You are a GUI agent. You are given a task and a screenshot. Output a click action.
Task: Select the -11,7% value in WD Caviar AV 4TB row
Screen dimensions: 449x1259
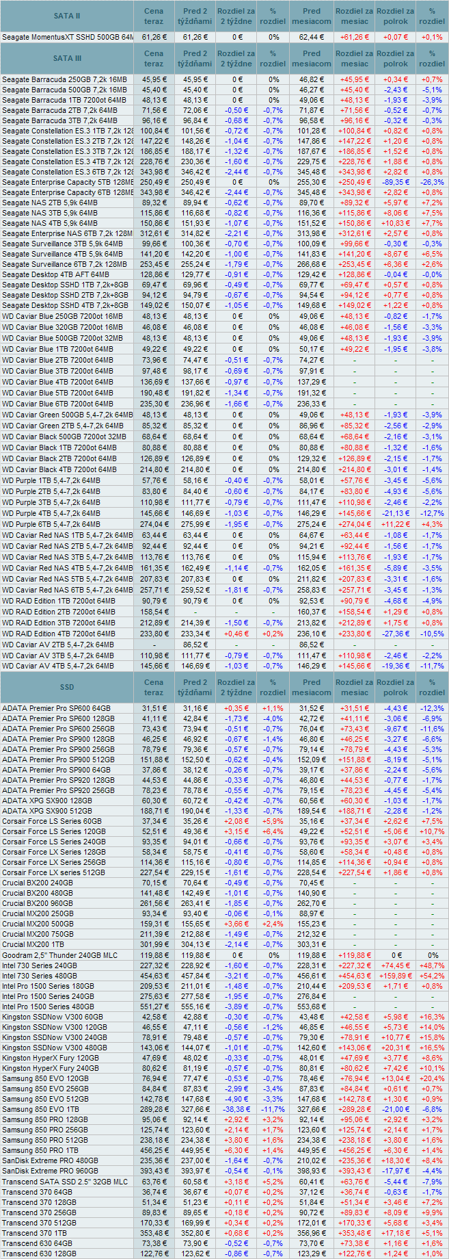point(432,666)
